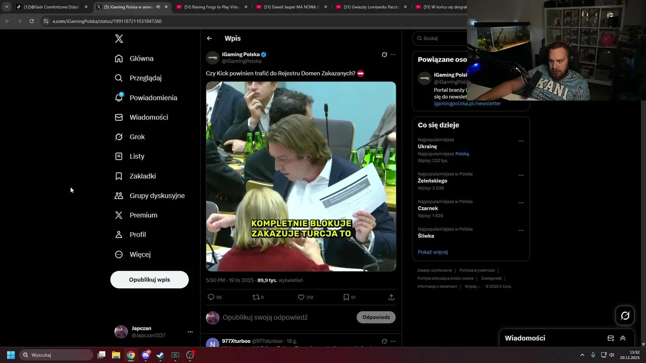
Task: Open iGaming Polska profile avatar on post
Action: [212, 57]
